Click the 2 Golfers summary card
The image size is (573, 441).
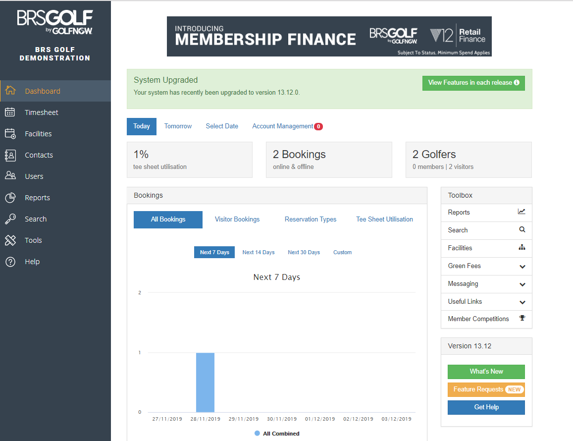point(469,160)
